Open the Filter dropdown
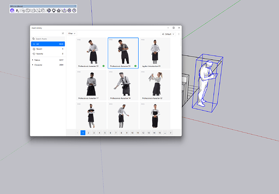Screen dimensions: 279x194 coord(72,33)
